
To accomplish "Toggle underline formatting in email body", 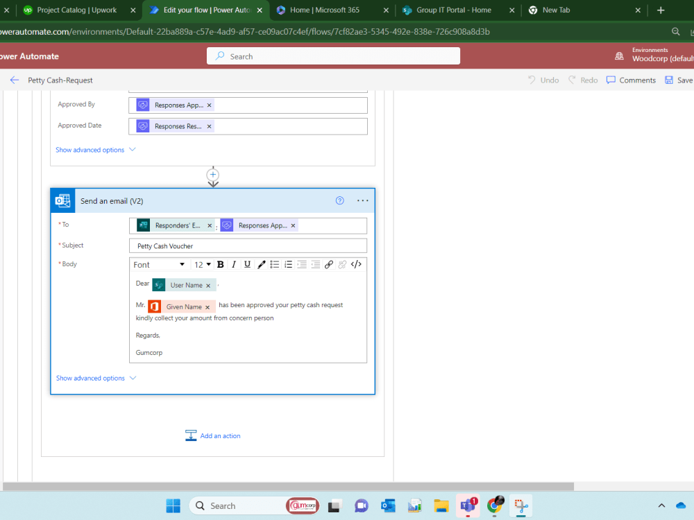I will click(x=248, y=264).
